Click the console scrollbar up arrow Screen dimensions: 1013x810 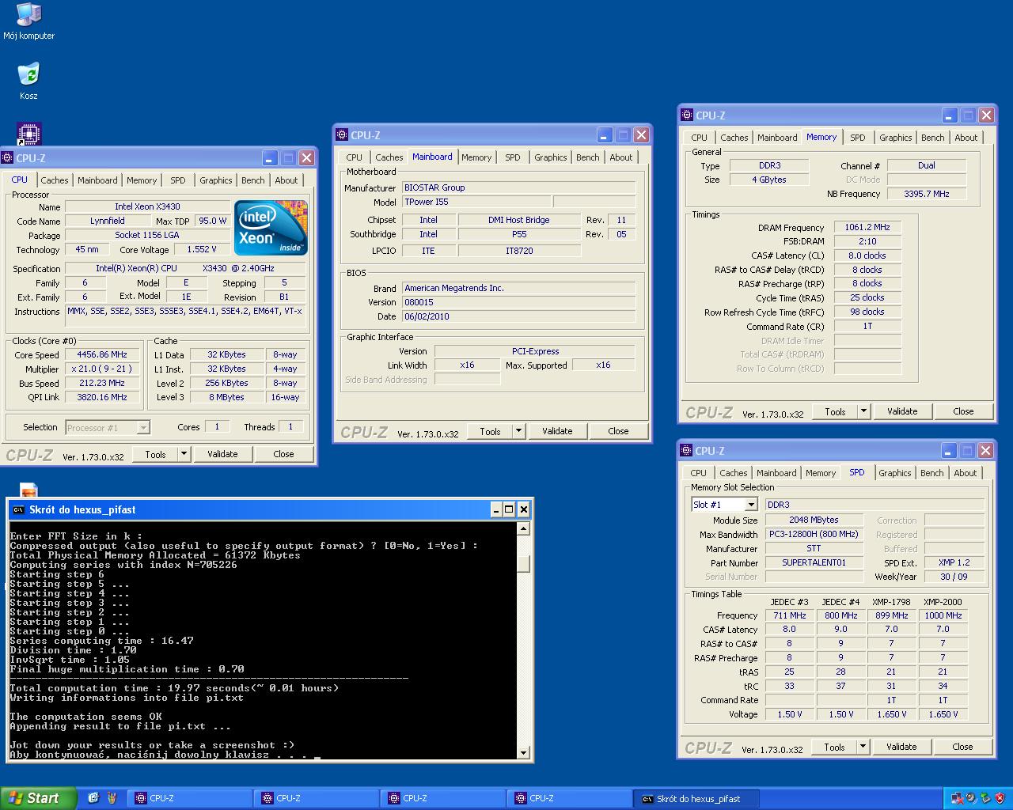click(x=523, y=528)
